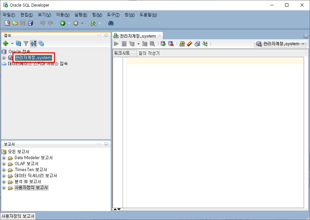
Task: Open the 보기(V) menu
Action: 44,15
